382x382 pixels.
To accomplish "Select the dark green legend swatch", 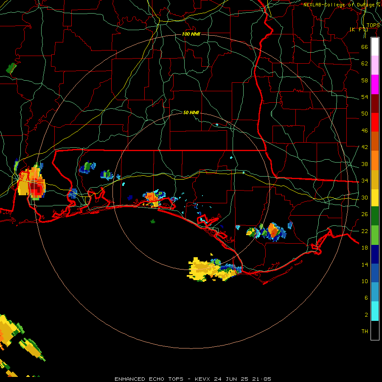I will [x=375, y=216].
